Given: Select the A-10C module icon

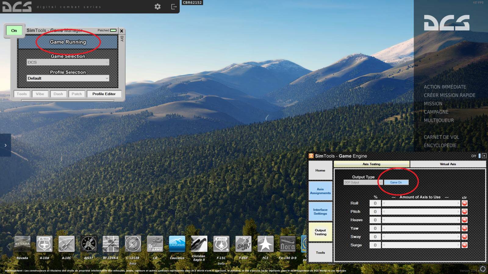Looking at the screenshot, I should point(66,244).
